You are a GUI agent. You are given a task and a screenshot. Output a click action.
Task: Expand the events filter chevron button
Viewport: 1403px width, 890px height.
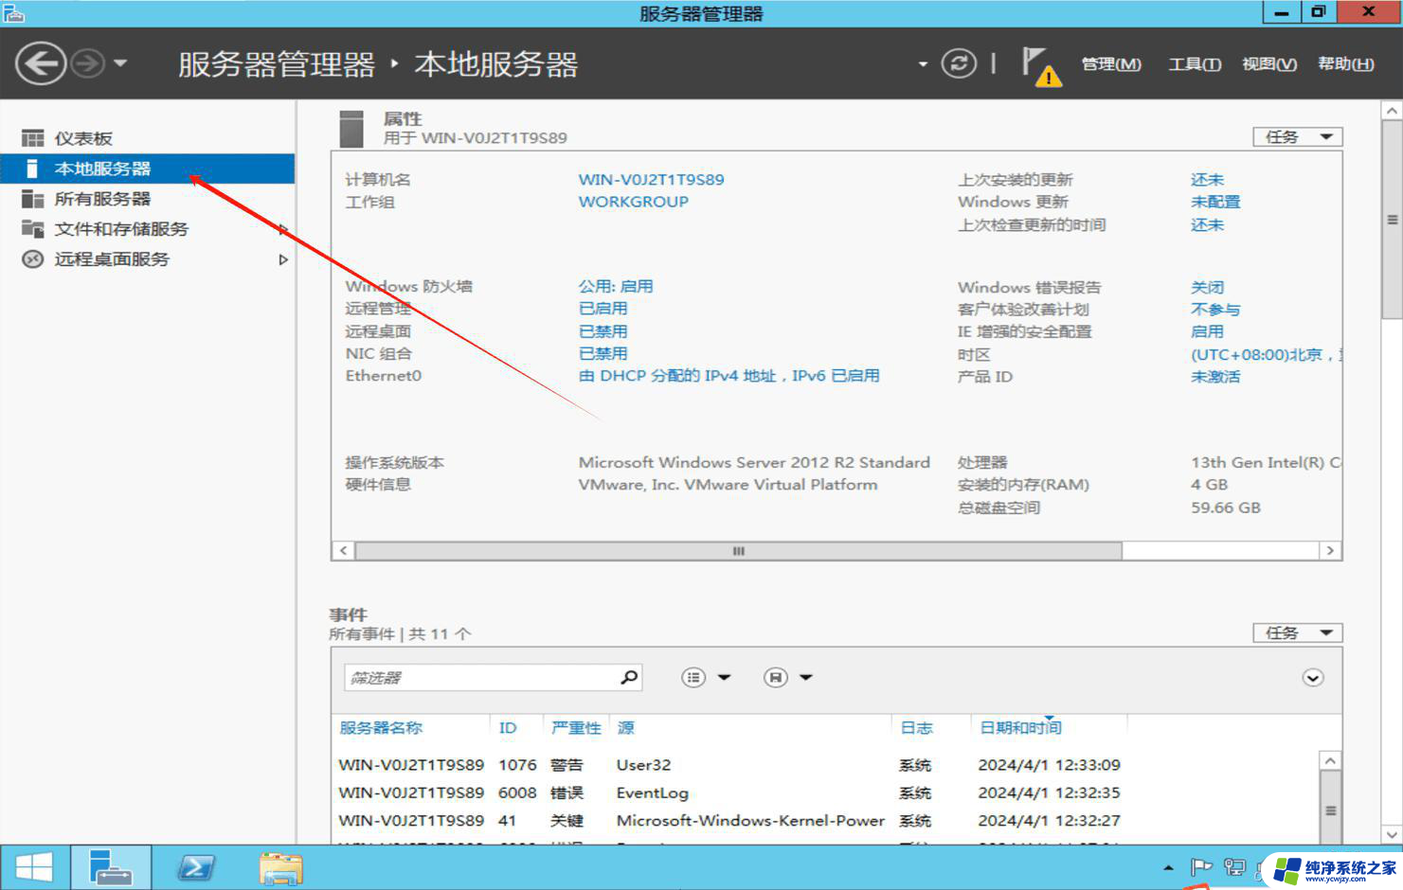click(1313, 678)
